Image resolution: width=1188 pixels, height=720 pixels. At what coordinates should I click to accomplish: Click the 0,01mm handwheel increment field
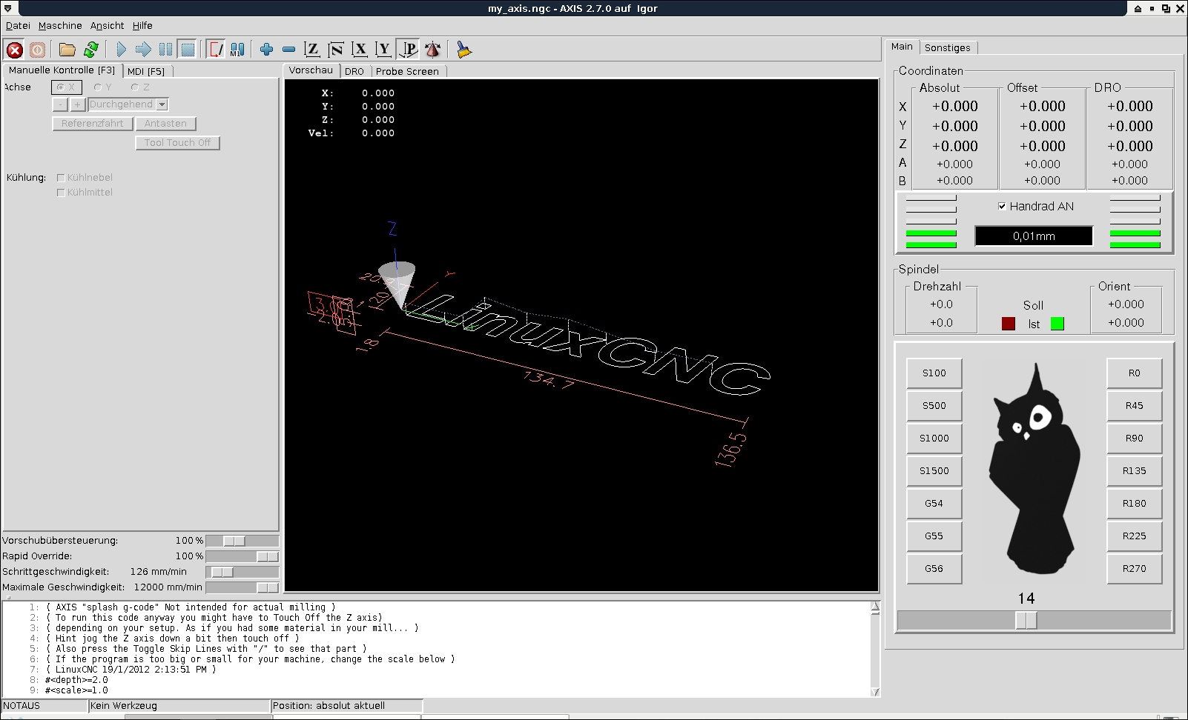pyautogui.click(x=1034, y=236)
